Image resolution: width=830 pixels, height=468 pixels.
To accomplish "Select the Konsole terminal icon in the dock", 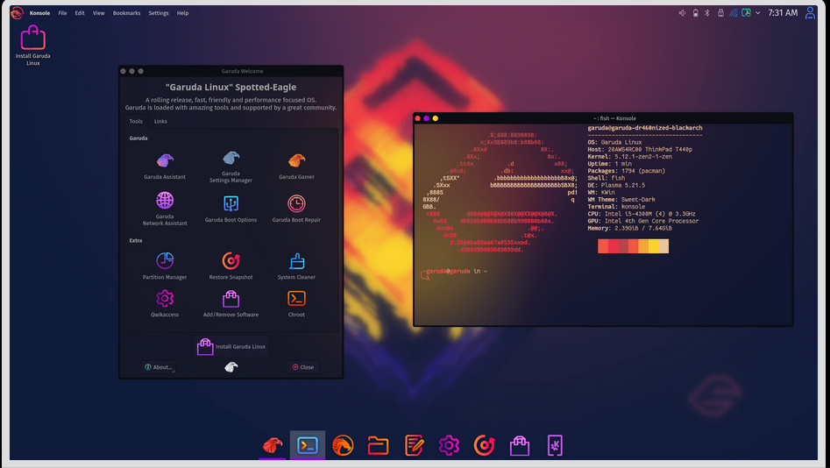I will (x=308, y=445).
